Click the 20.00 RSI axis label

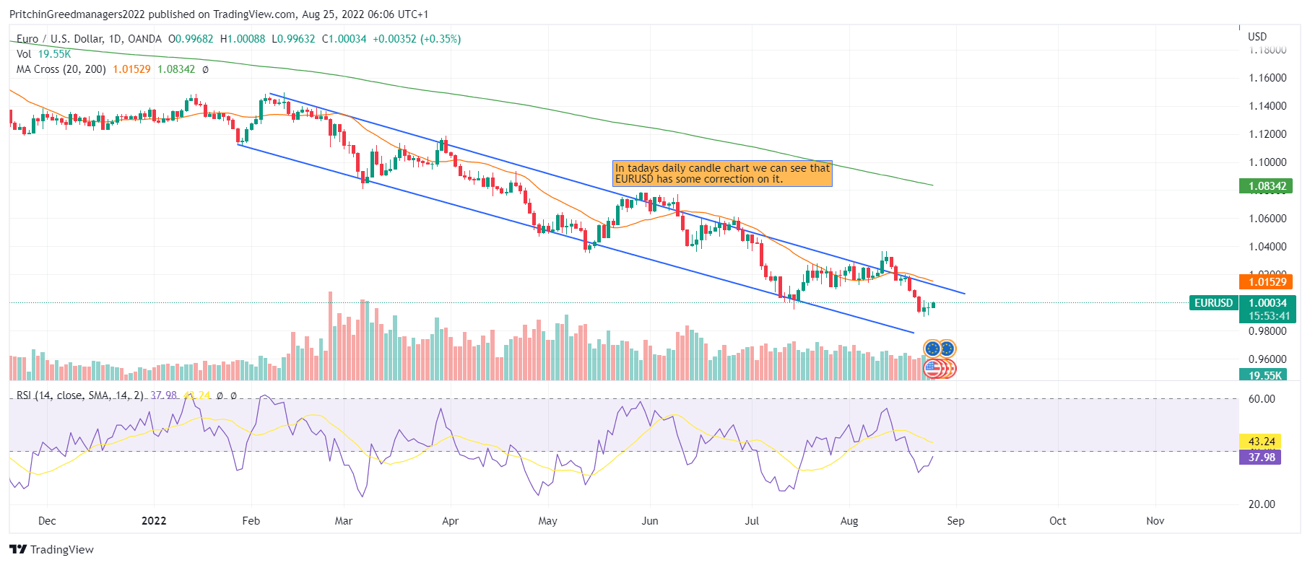(x=1262, y=504)
